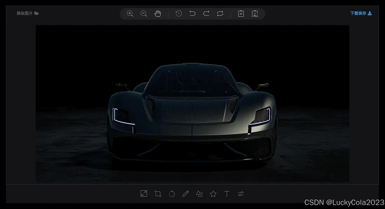Image resolution: width=385 pixels, height=209 pixels.
Task: Click 换张图片 to load another image
Action: pyautogui.click(x=27, y=13)
